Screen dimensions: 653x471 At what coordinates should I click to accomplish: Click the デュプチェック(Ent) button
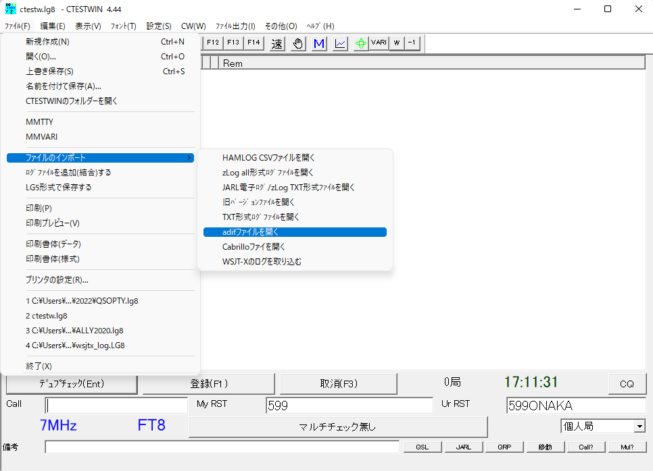[72, 384]
